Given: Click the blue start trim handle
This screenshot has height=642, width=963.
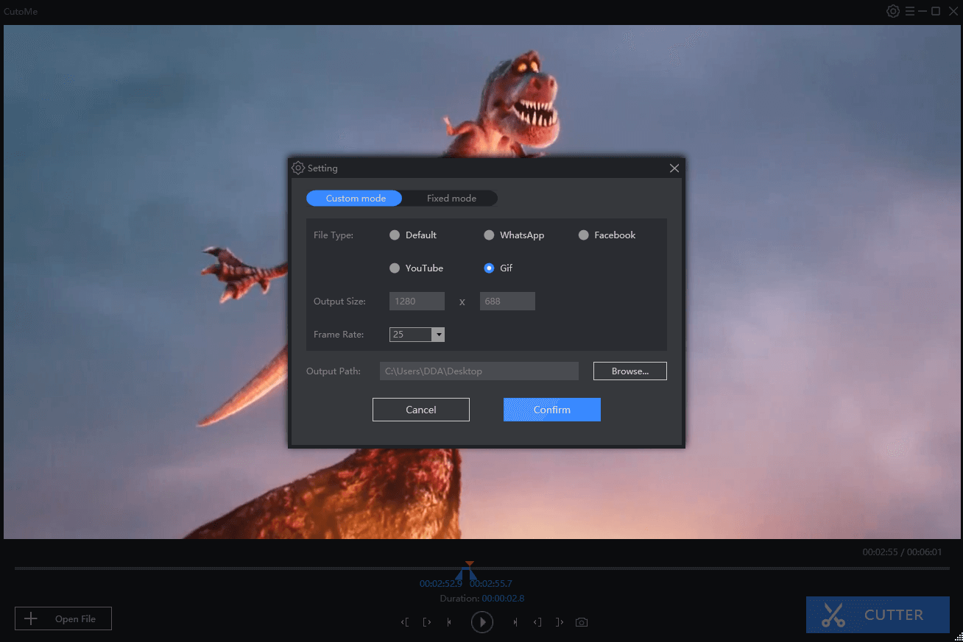Looking at the screenshot, I should 461,574.
